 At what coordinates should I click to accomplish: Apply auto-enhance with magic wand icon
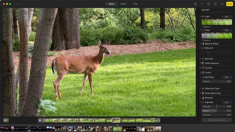(222, 4)
